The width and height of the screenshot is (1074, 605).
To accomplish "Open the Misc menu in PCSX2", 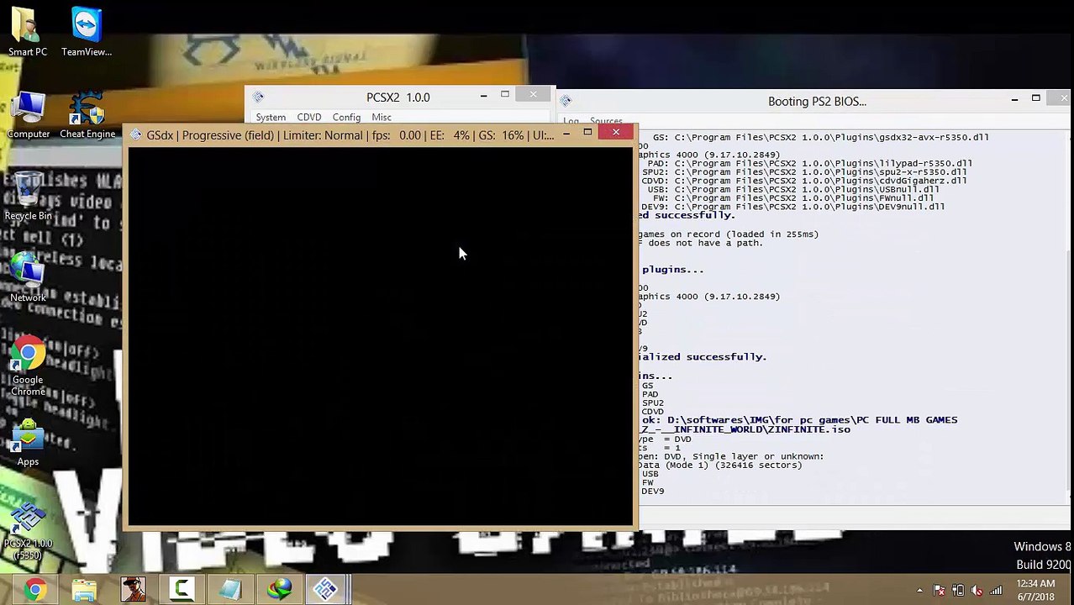I will 382,118.
